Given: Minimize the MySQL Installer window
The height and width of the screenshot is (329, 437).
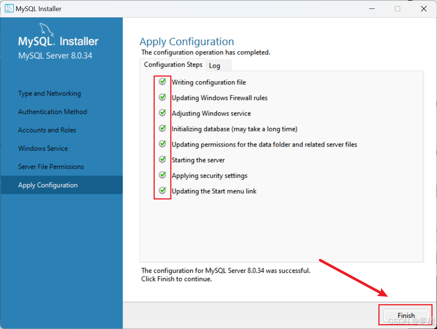Looking at the screenshot, I should (x=372, y=9).
